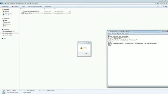
Task: Click the Печать toolbar command
Action: click(23, 6)
